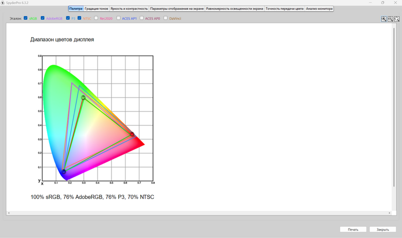Viewport: 402px width, 238px height.
Task: Turn off the NTSC reference checkbox
Action: [x=79, y=18]
